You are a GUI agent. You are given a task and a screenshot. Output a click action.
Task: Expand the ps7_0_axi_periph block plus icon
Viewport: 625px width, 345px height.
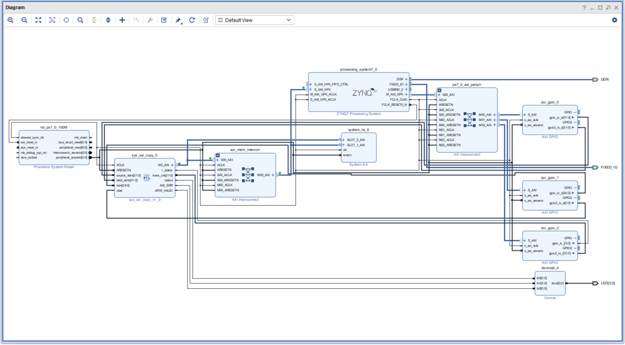pyautogui.click(x=439, y=90)
